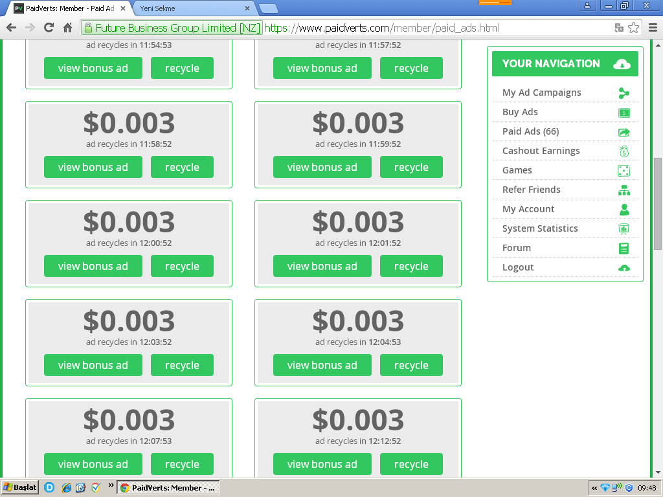
Task: Open Cashout Earnings link
Action: 541,151
